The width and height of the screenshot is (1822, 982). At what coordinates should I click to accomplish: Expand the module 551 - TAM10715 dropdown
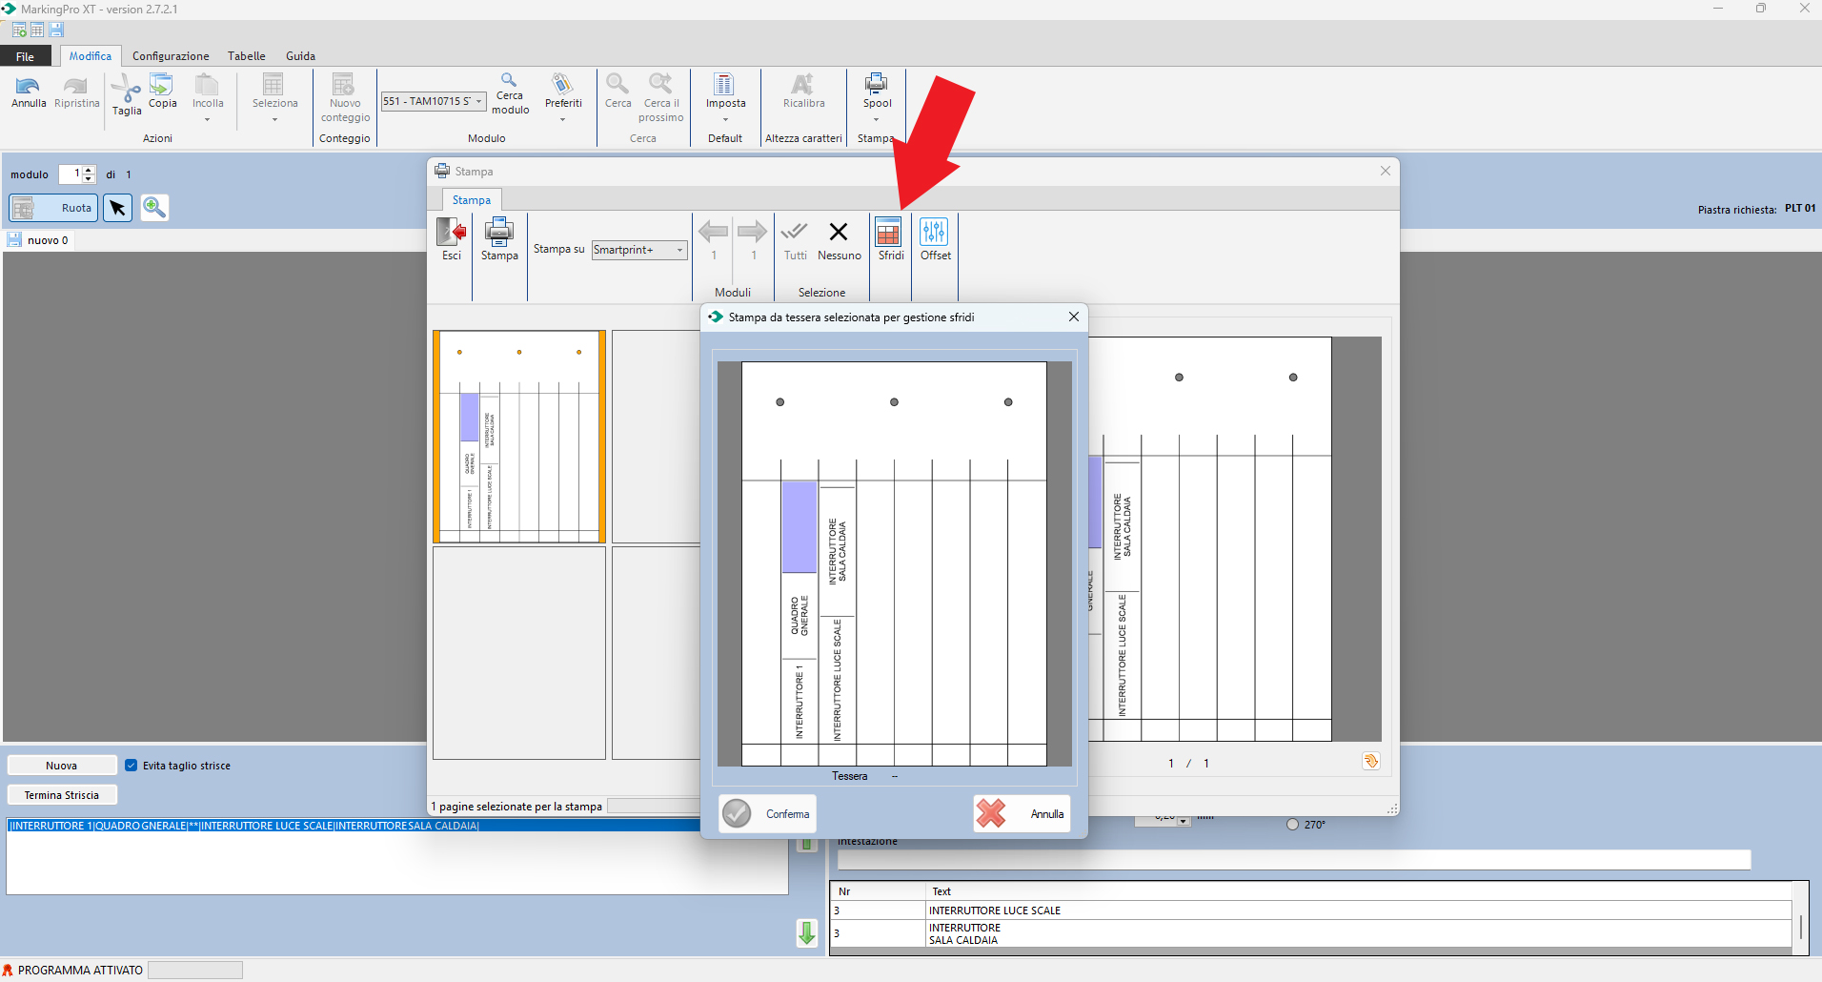pos(478,101)
